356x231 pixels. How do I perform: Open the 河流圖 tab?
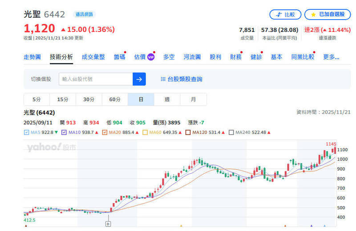[192, 57]
